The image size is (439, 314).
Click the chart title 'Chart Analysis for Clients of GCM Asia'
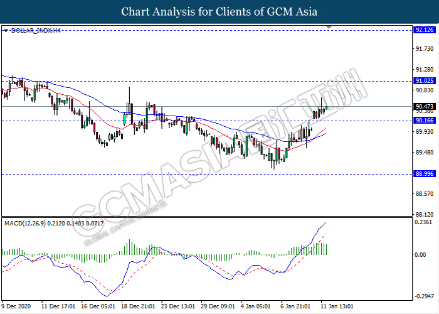[x=219, y=12]
